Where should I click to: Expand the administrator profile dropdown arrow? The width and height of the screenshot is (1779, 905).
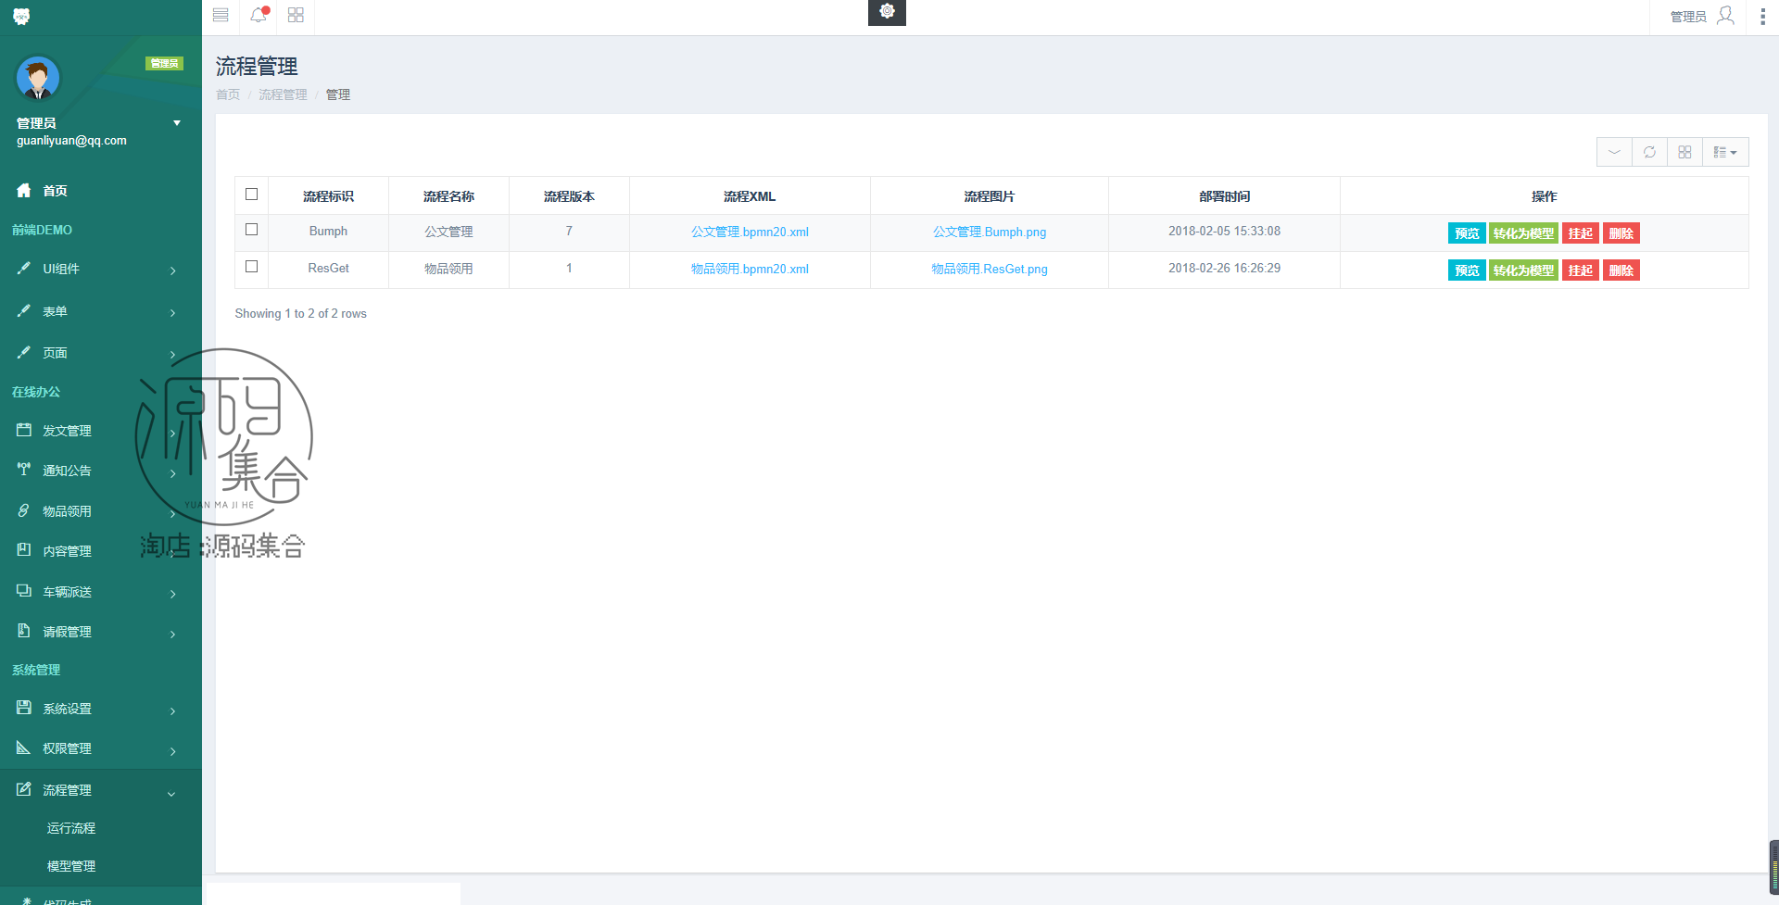pyautogui.click(x=177, y=123)
